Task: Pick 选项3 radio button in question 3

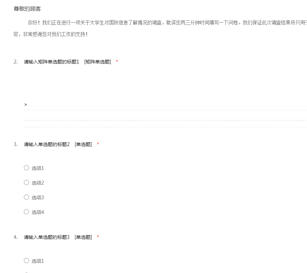Action: [26, 197]
